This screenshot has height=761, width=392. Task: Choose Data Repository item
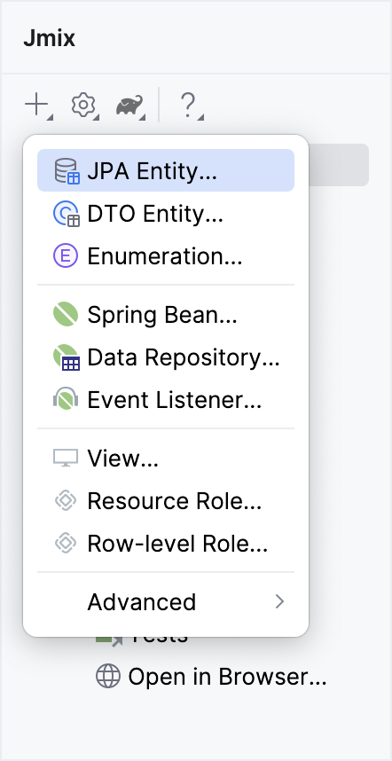coord(166,357)
